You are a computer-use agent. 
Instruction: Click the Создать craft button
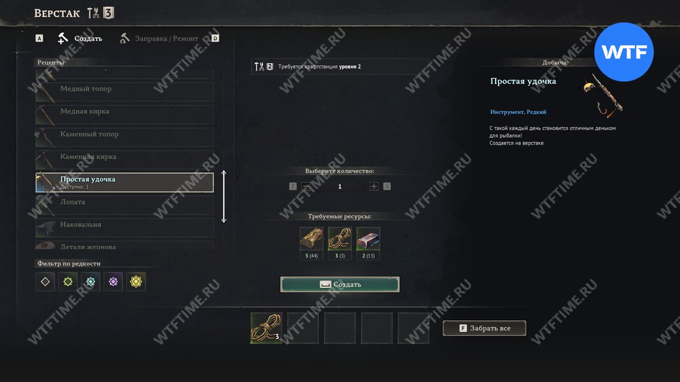coord(340,284)
